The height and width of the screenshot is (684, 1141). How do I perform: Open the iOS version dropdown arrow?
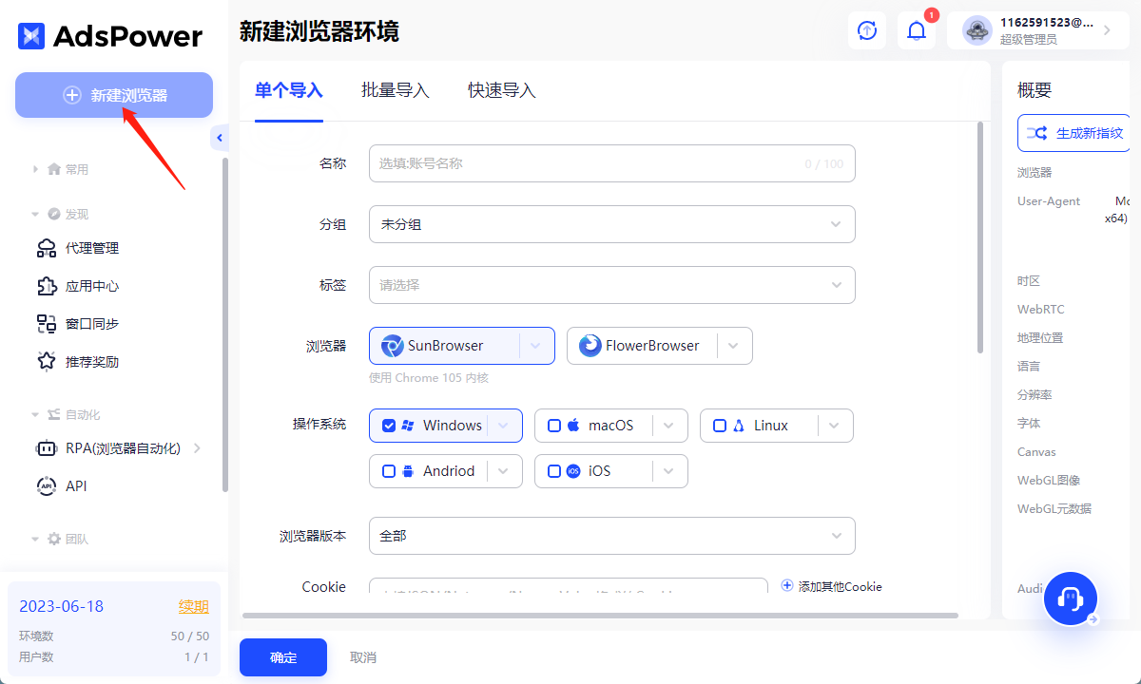(669, 471)
